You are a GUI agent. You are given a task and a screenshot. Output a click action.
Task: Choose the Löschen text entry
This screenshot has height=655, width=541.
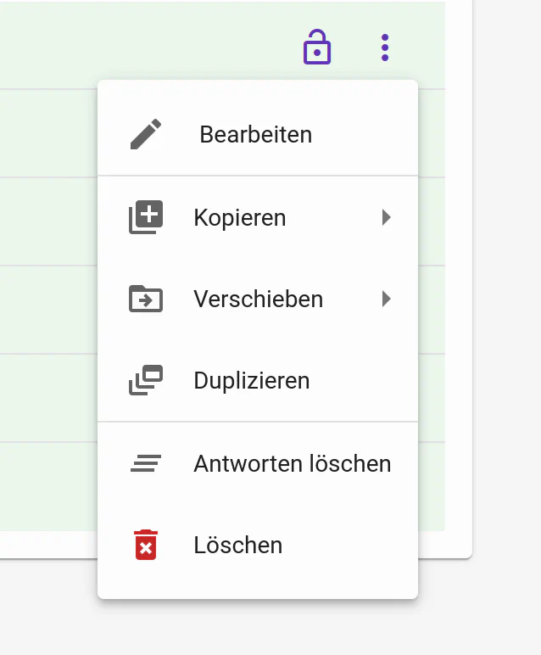237,545
